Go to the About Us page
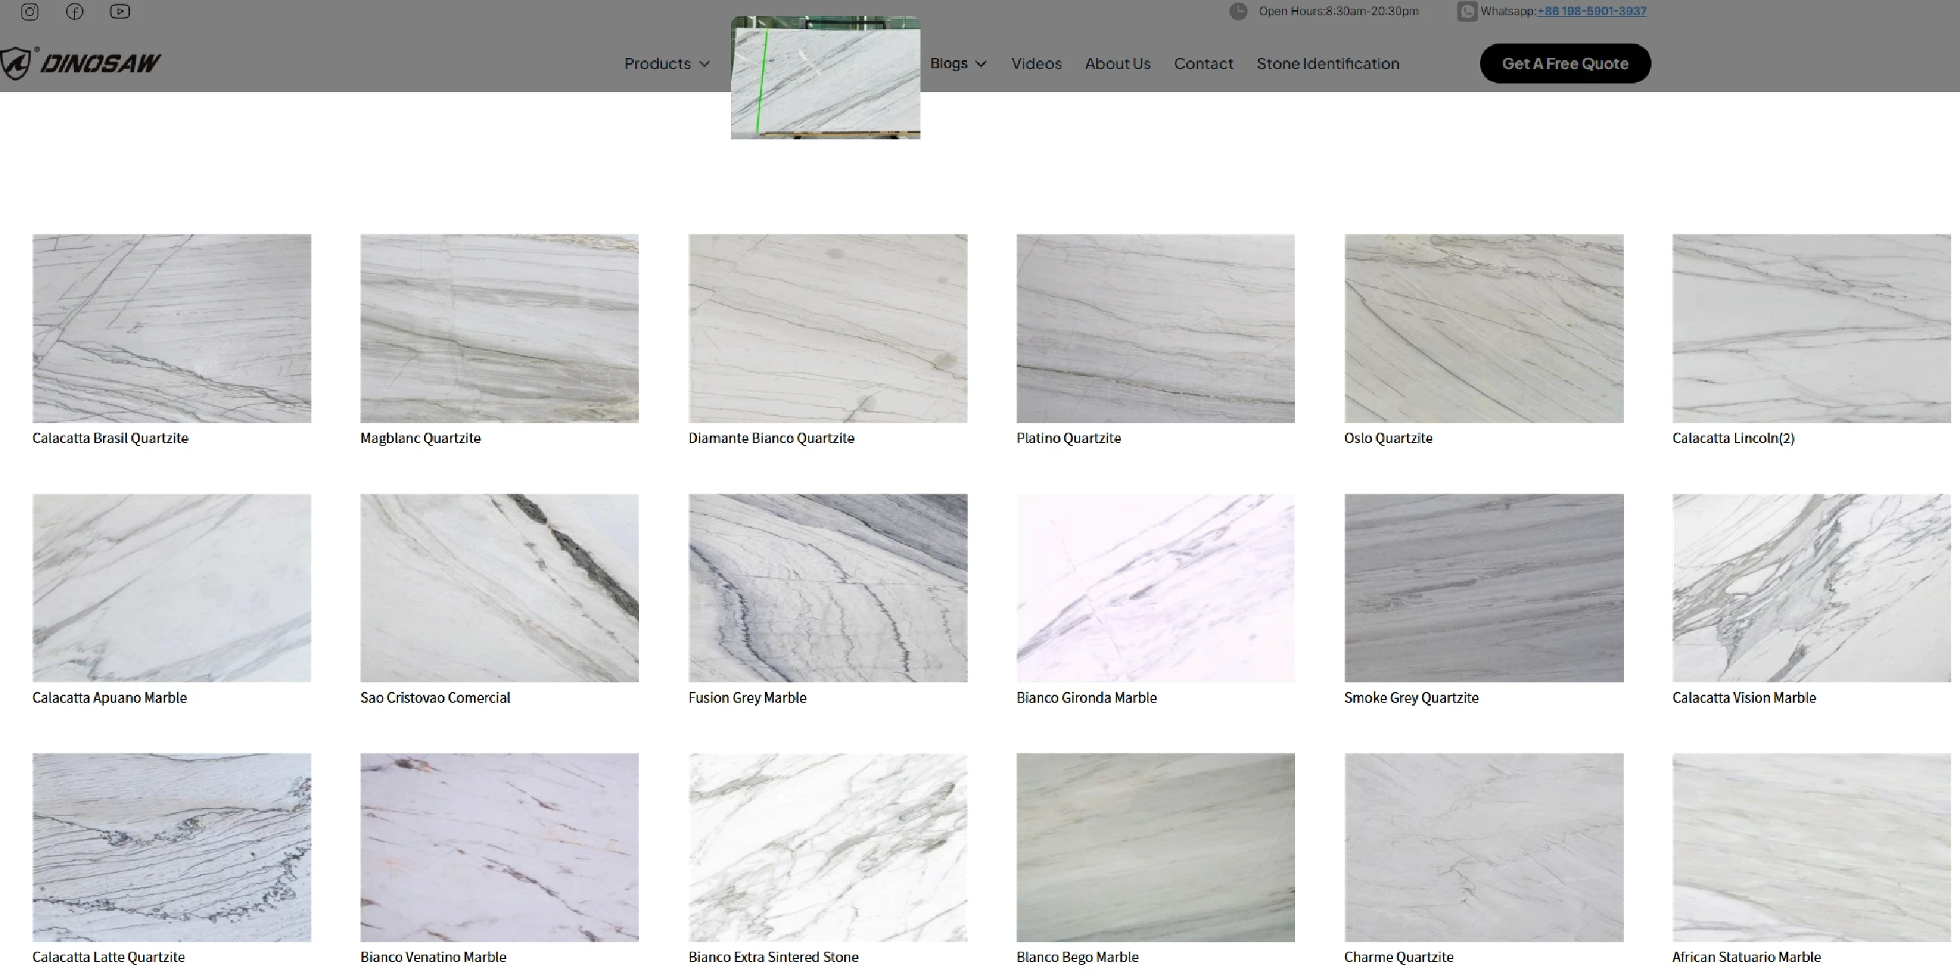This screenshot has height=980, width=1960. (1117, 64)
